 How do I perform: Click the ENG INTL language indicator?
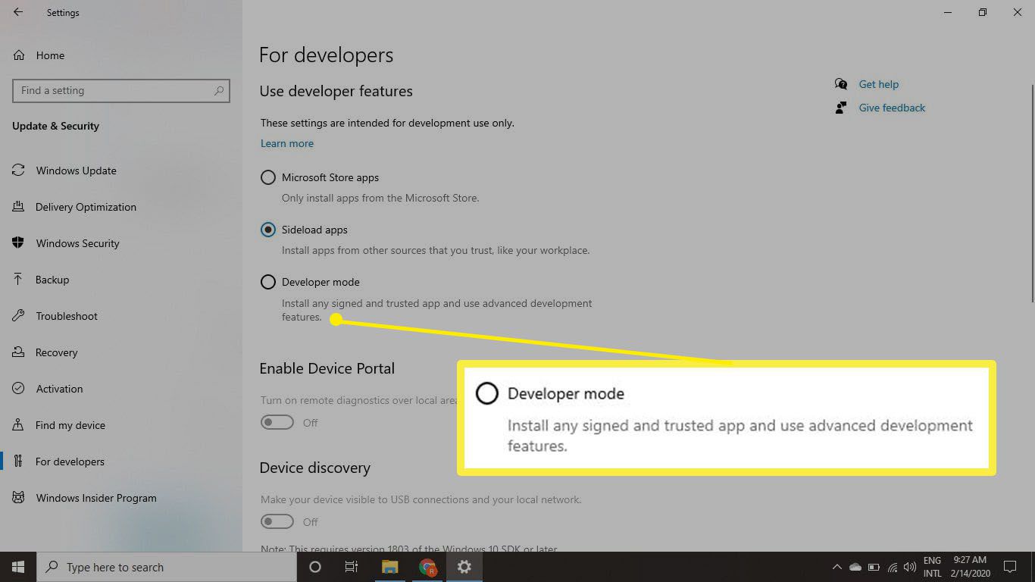932,567
